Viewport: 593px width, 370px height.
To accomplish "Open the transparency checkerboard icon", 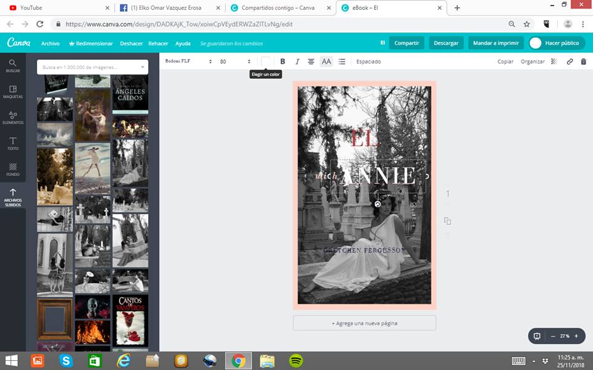I will [x=554, y=62].
